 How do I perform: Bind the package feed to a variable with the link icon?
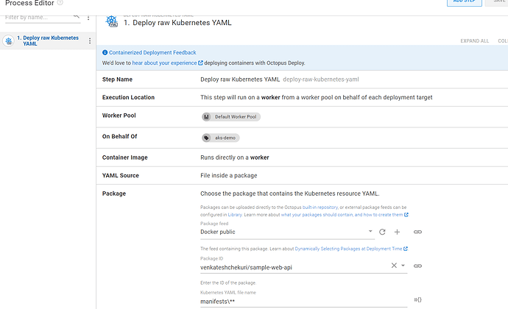417,232
